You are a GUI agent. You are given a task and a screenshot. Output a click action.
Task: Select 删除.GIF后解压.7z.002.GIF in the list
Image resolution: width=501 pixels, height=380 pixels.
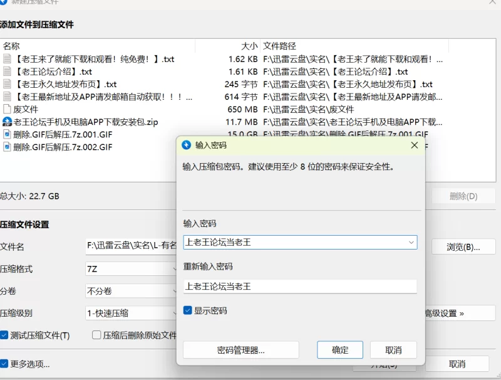pos(63,147)
